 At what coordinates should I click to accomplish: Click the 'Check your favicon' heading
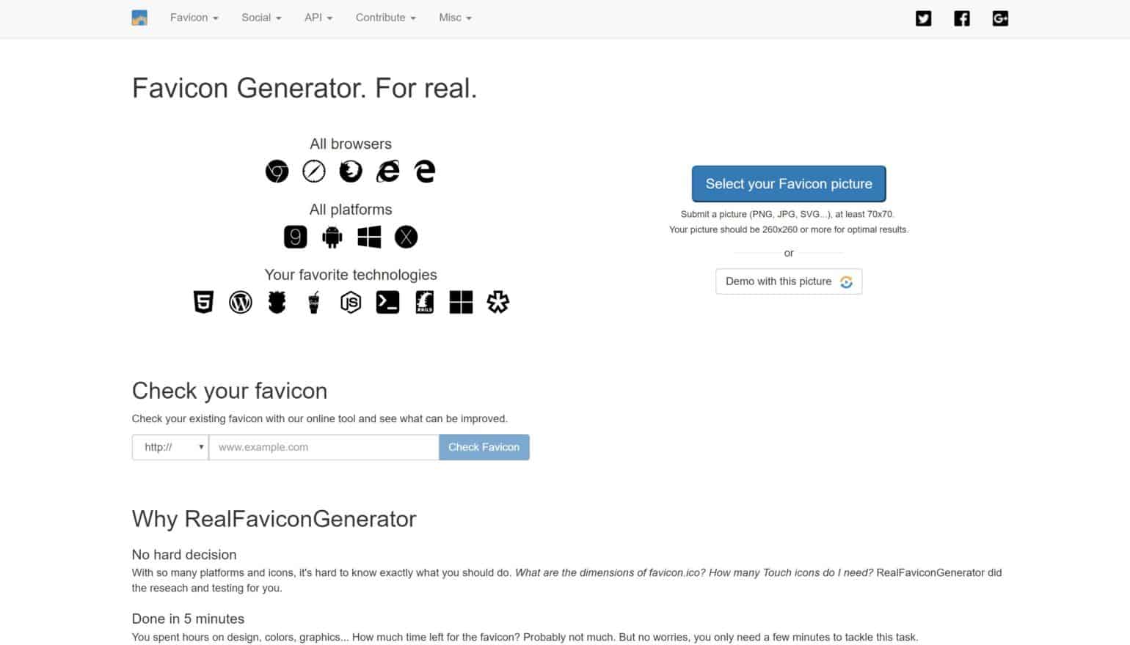click(x=230, y=391)
